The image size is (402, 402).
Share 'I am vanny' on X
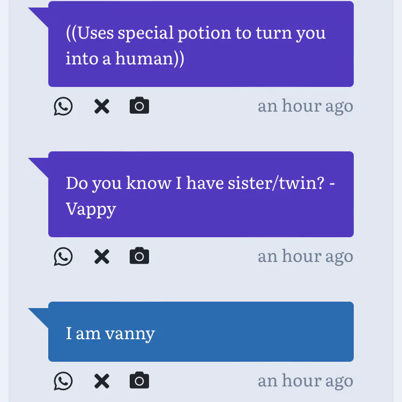click(101, 381)
